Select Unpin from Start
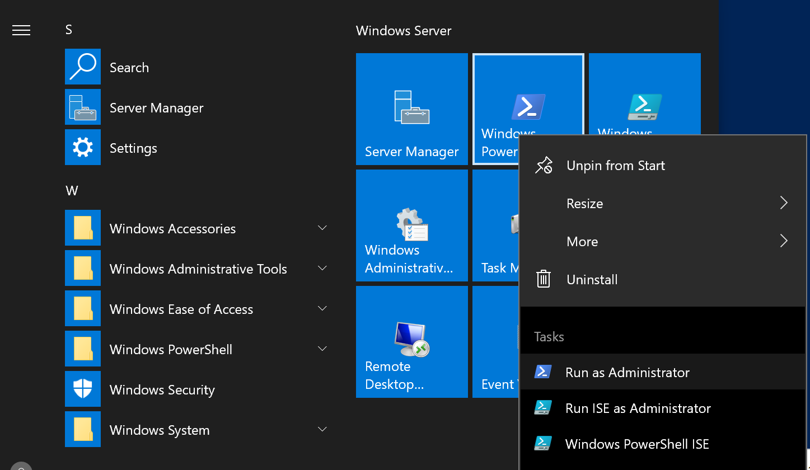The height and width of the screenshot is (470, 810). pos(615,165)
